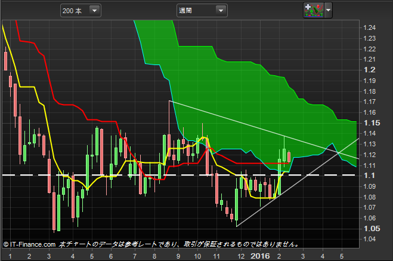The height and width of the screenshot is (261, 393).
Task: Click the 1.08 price axis label
Action: pos(370,197)
